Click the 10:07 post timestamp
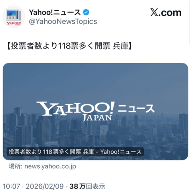Viewport: 190px width, 193px height. click(11, 186)
